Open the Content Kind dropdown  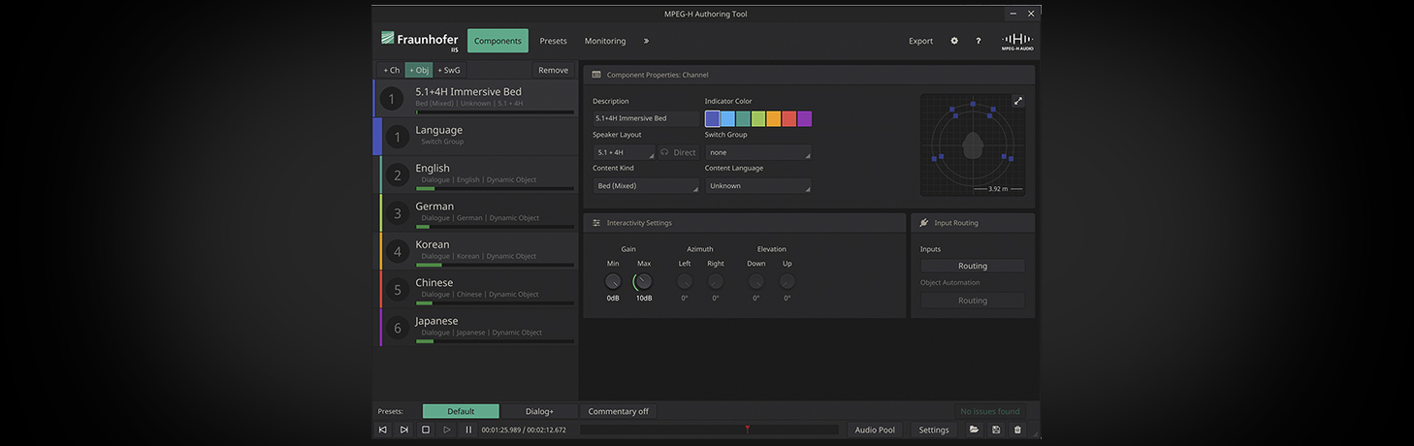click(x=645, y=185)
